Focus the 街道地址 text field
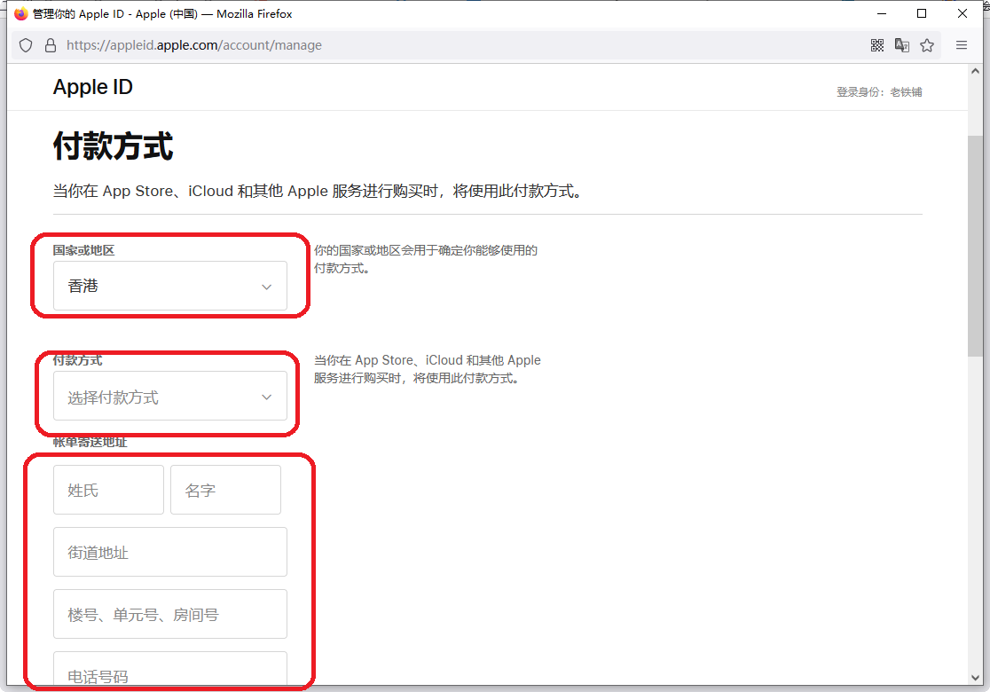 point(169,552)
